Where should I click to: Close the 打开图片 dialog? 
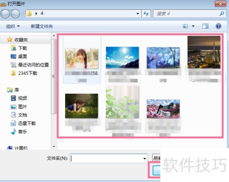(220, 4)
